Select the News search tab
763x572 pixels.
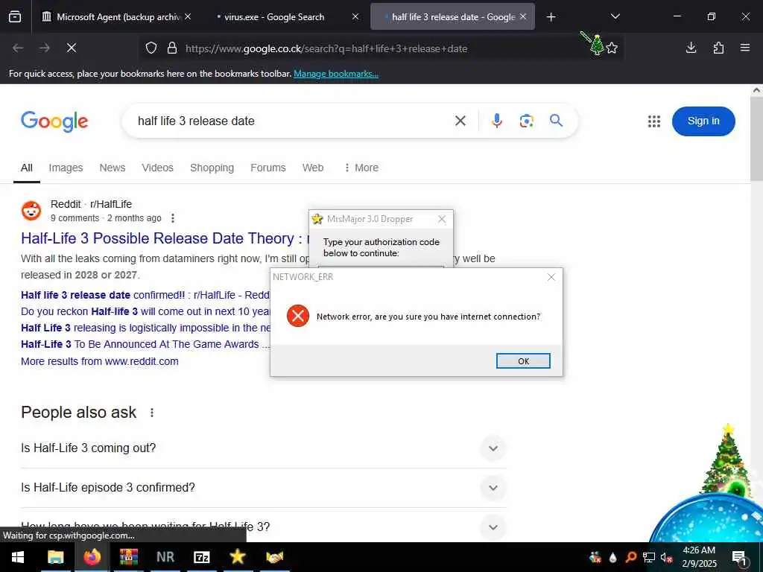[x=113, y=168]
